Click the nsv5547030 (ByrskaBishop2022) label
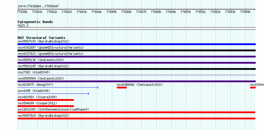The width and height of the screenshot is (264, 130). click(x=44, y=41)
